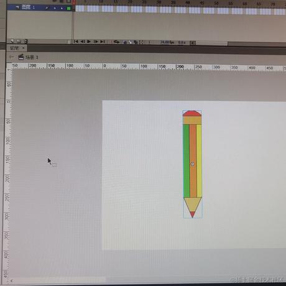Viewport: 286px width, 286px height.
Task: Step forward one frame
Action: click(x=96, y=42)
